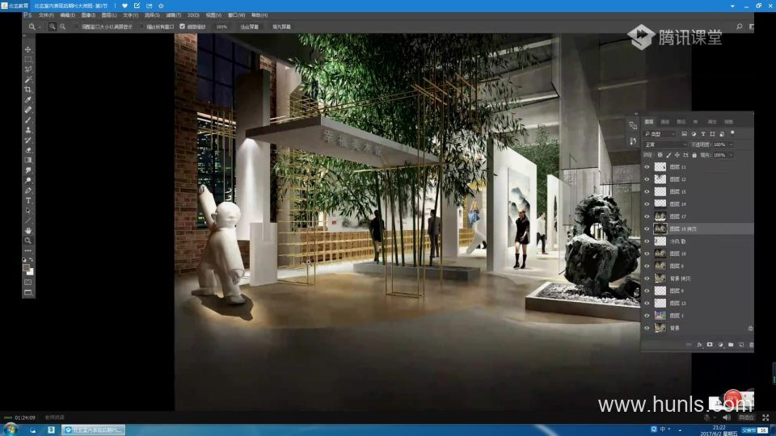The height and width of the screenshot is (436, 776).
Task: Create a new layer group folder
Action: (x=731, y=345)
